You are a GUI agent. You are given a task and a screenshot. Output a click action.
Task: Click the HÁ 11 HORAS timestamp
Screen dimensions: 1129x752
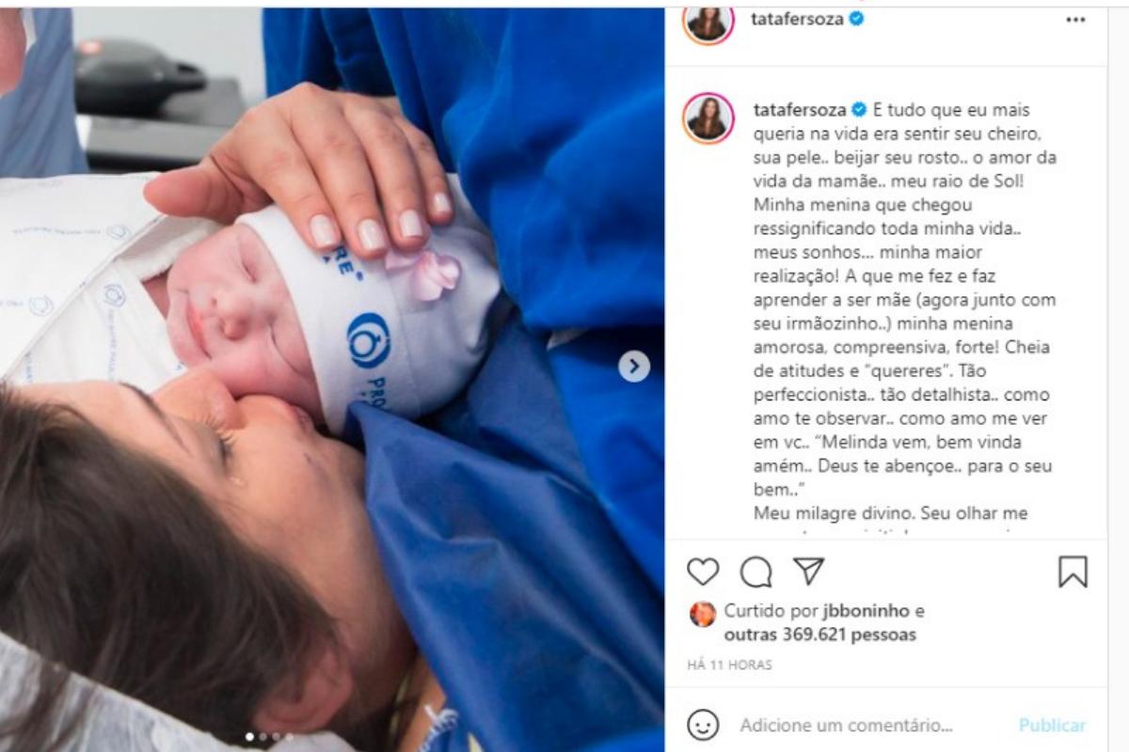[x=729, y=665]
